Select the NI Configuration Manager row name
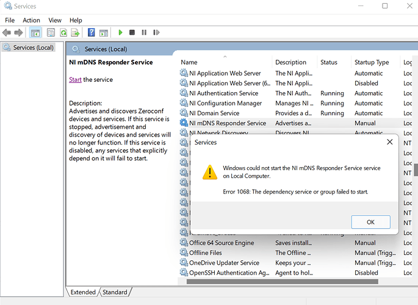 [x=226, y=103]
